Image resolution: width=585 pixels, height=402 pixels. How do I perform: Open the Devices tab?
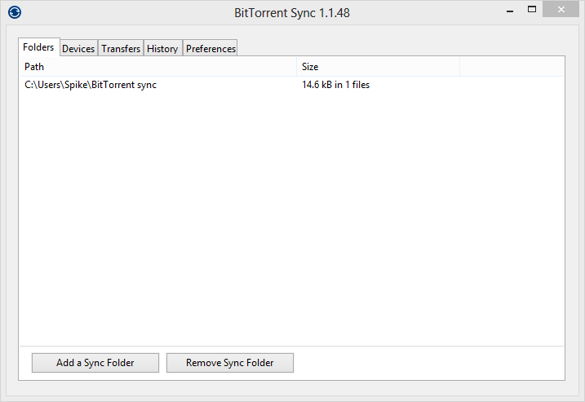[x=78, y=48]
